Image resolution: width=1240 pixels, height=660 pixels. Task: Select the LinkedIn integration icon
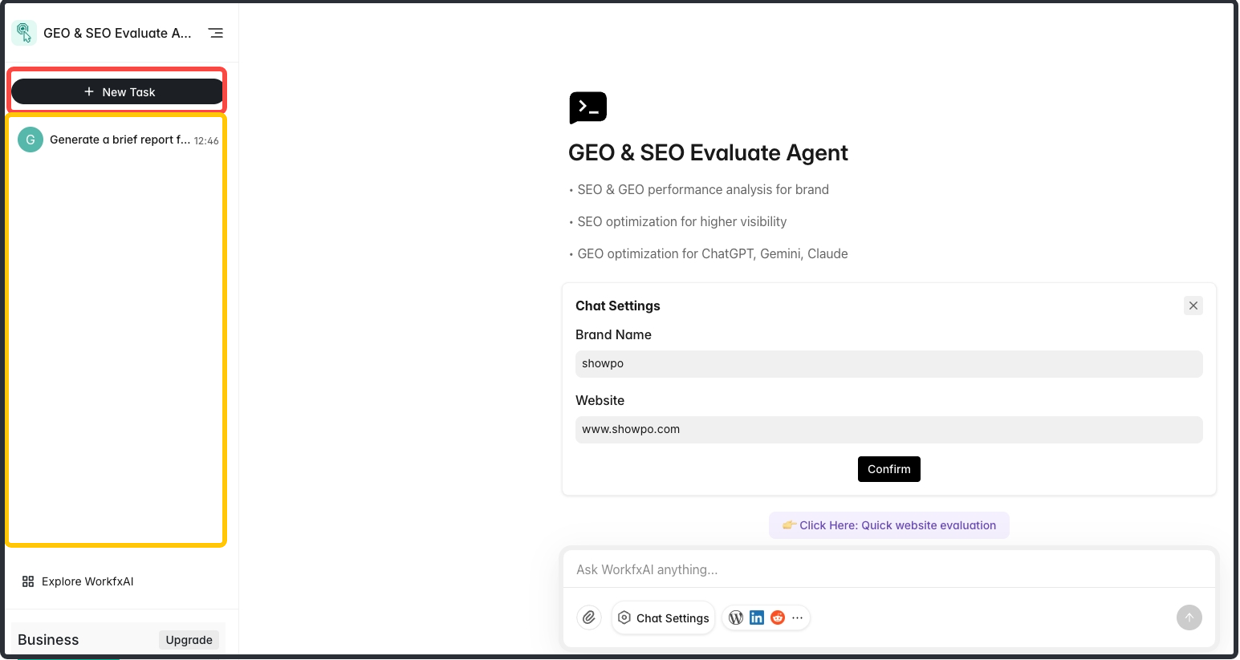757,617
